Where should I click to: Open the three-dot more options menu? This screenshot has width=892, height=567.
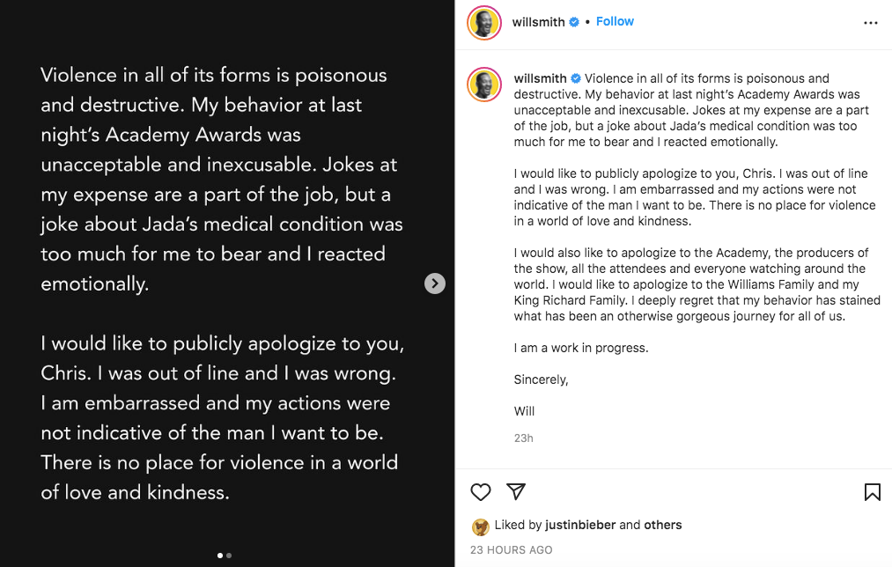870,23
